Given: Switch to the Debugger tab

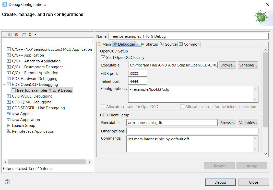Looking at the screenshot, I should [124, 44].
